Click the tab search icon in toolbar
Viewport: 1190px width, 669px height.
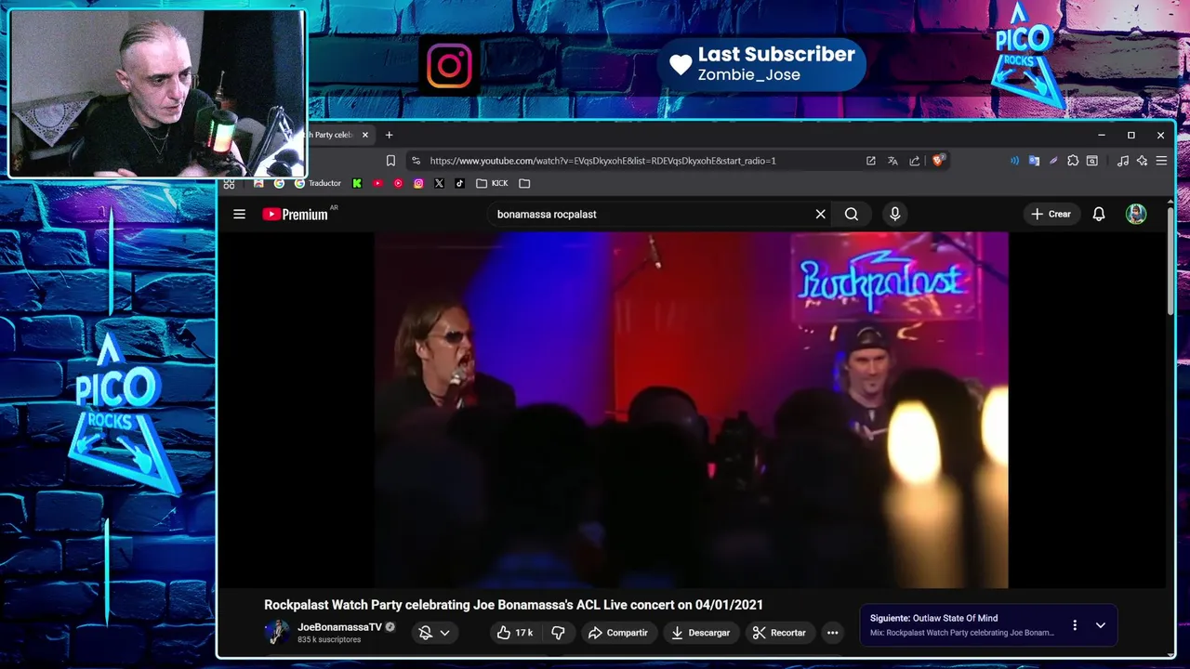point(1092,161)
